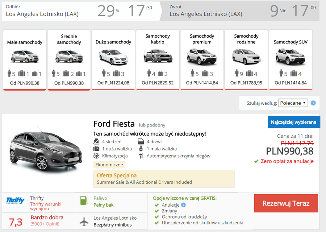This screenshot has height=232, width=326.
Task: Click the price PLN990,38 in offer
Action: (290, 151)
